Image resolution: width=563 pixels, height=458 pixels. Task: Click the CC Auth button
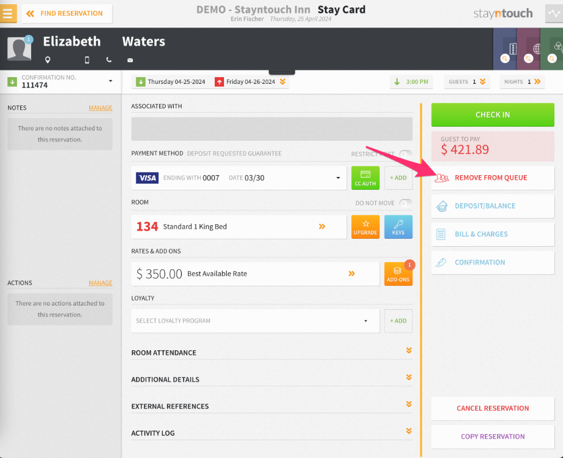[x=365, y=178]
